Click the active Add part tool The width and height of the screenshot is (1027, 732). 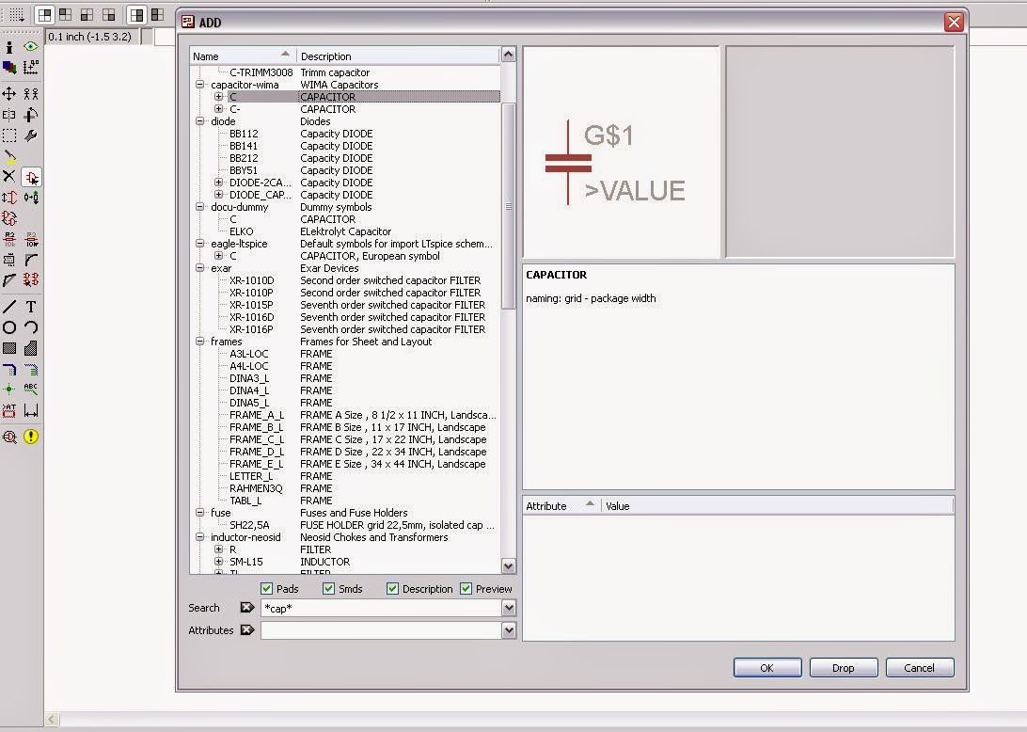click(31, 177)
